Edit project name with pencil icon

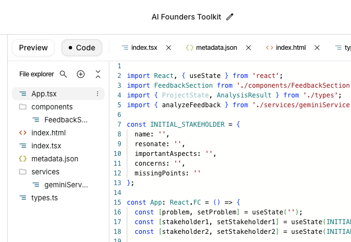pos(230,17)
